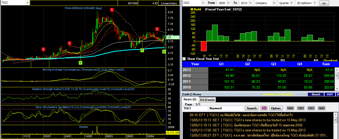Screen dimensions: 339x139
Task: Click the Slow Stochastics Oscillator indicator label
Action: [84, 107]
